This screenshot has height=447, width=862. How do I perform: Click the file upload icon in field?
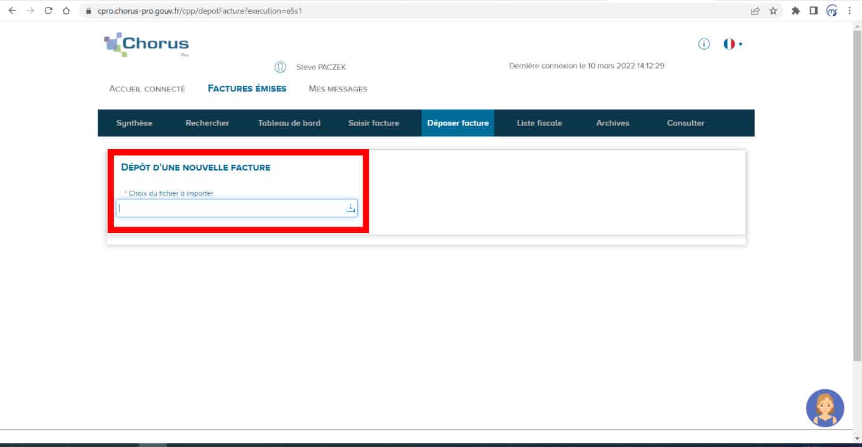click(x=350, y=208)
